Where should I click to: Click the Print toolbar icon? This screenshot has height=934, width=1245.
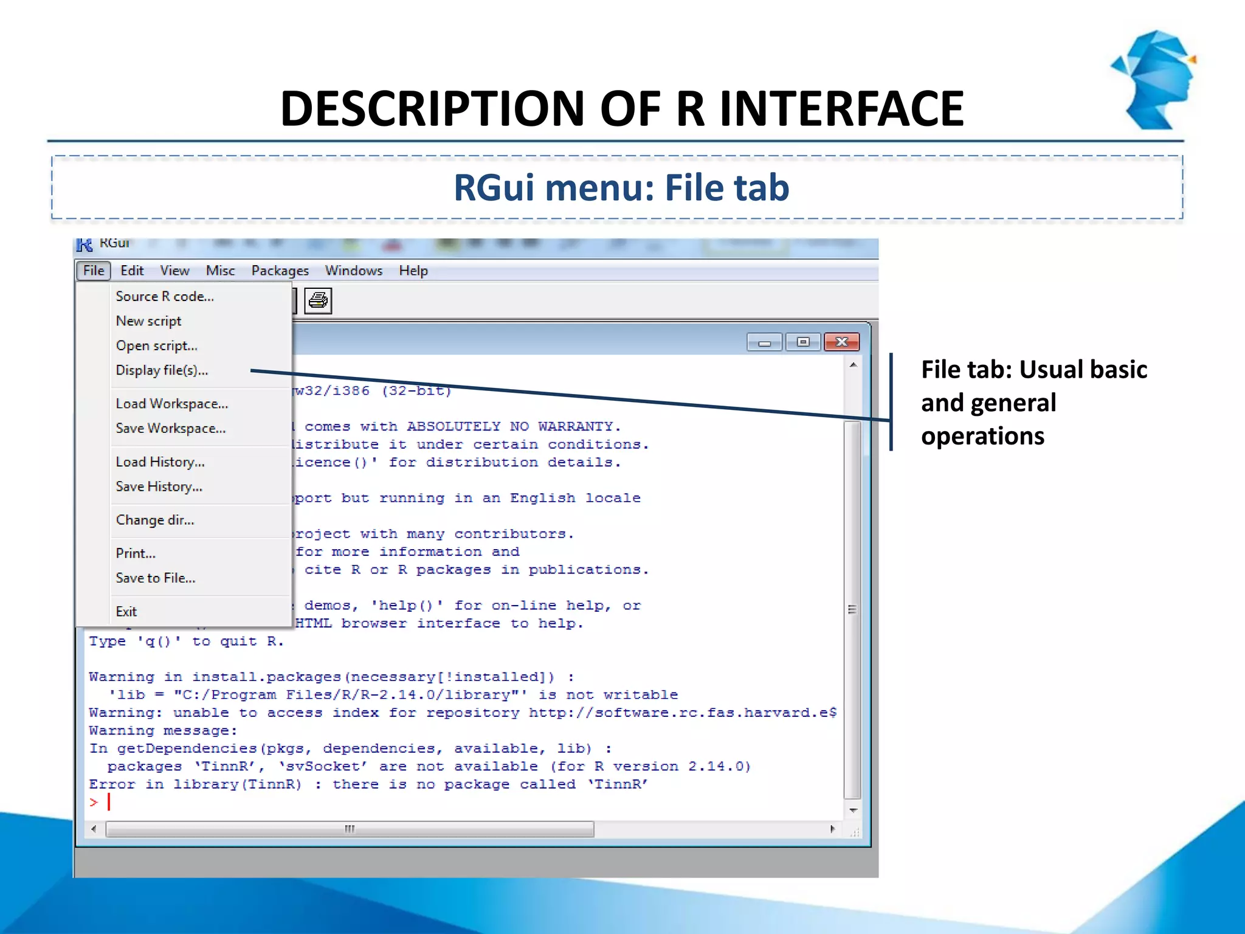pyautogui.click(x=318, y=300)
